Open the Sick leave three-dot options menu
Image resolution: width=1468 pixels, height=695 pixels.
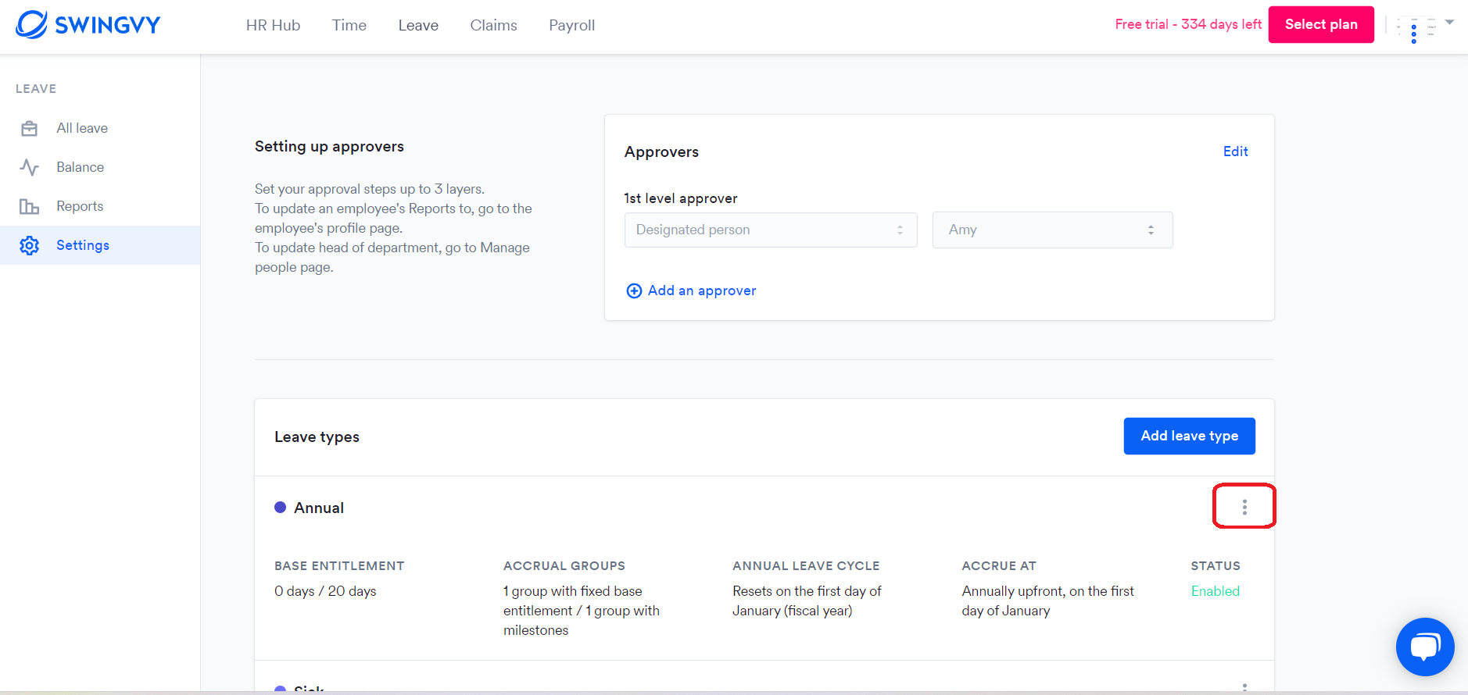tap(1244, 688)
